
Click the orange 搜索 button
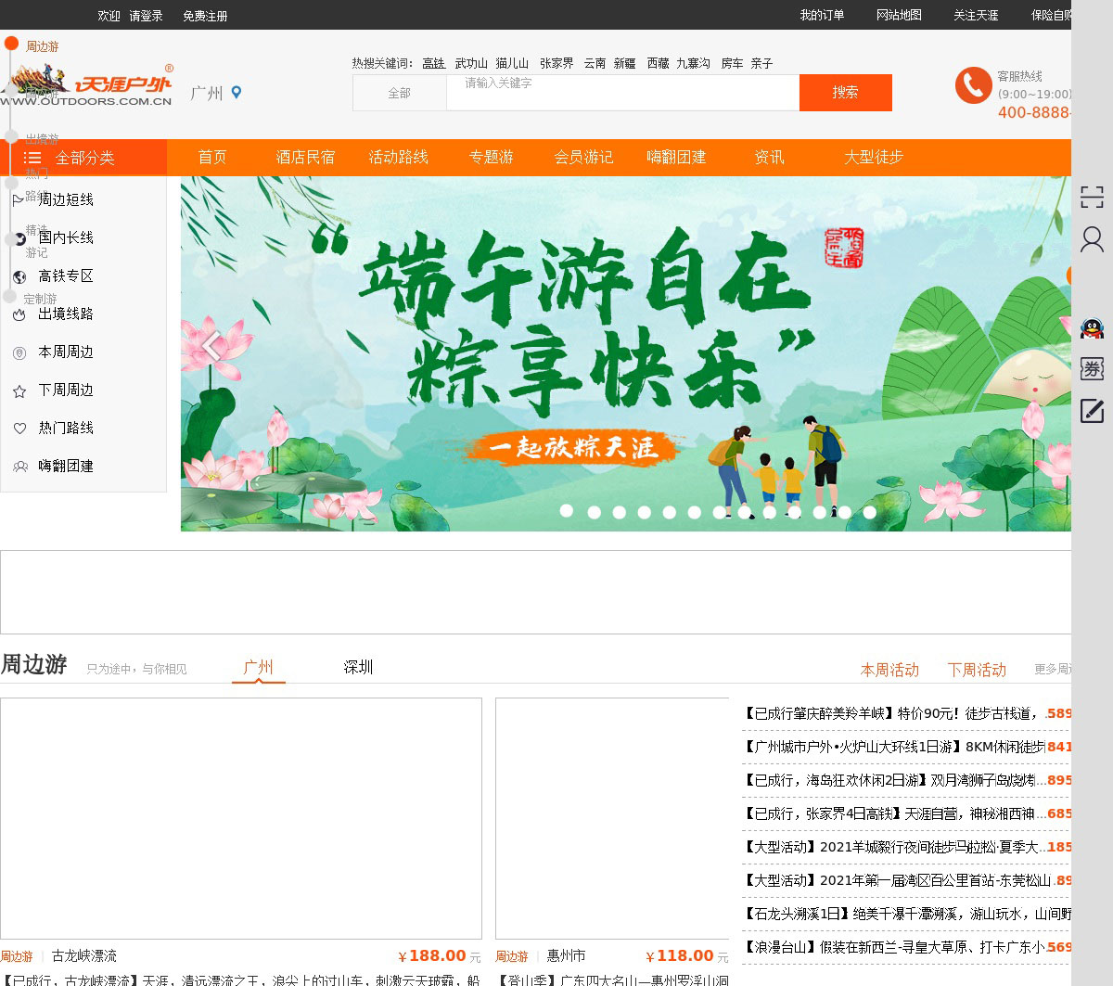point(846,93)
